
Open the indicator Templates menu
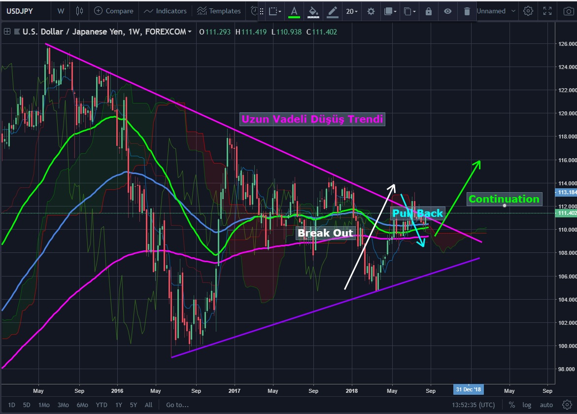pos(219,11)
